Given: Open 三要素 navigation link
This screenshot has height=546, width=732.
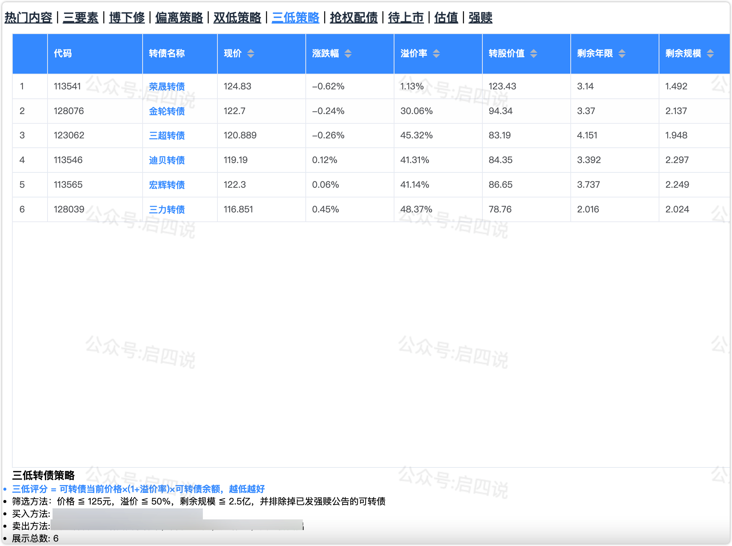Looking at the screenshot, I should point(80,18).
